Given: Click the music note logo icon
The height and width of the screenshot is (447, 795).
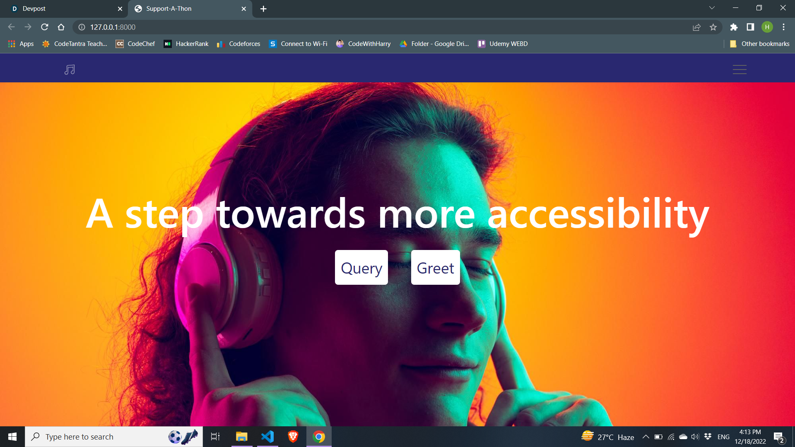Looking at the screenshot, I should [x=70, y=70].
